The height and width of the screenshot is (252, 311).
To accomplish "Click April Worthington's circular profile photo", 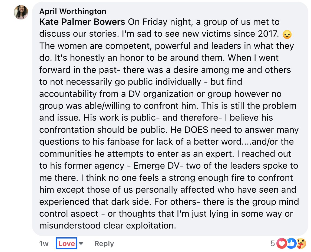I will (x=21, y=12).
